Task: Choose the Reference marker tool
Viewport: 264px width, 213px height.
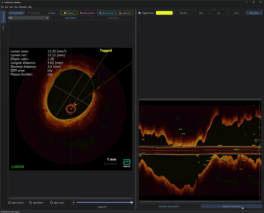Action: pyautogui.click(x=69, y=13)
